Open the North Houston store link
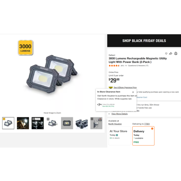Screen dimensions: 181x181 pos(115,124)
